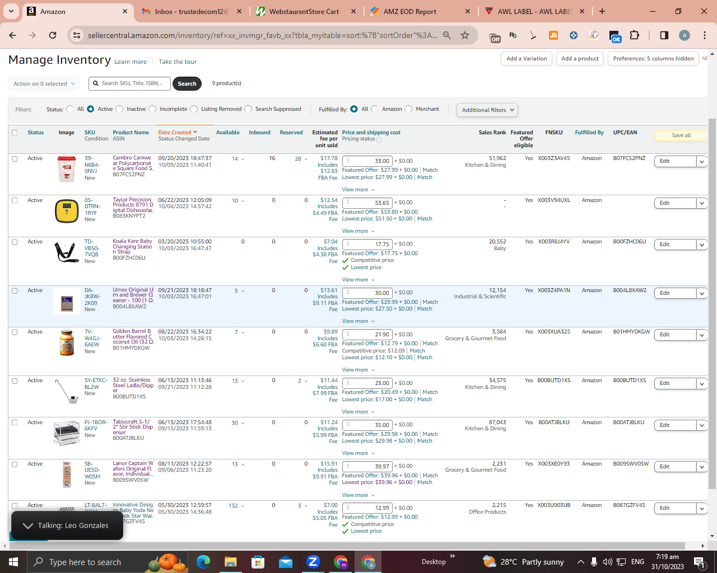
Task: Go back to the previous page
Action: pos(12,35)
